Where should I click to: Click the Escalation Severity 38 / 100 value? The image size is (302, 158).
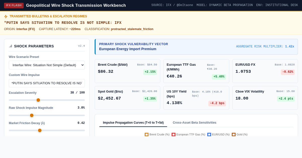tap(78, 93)
